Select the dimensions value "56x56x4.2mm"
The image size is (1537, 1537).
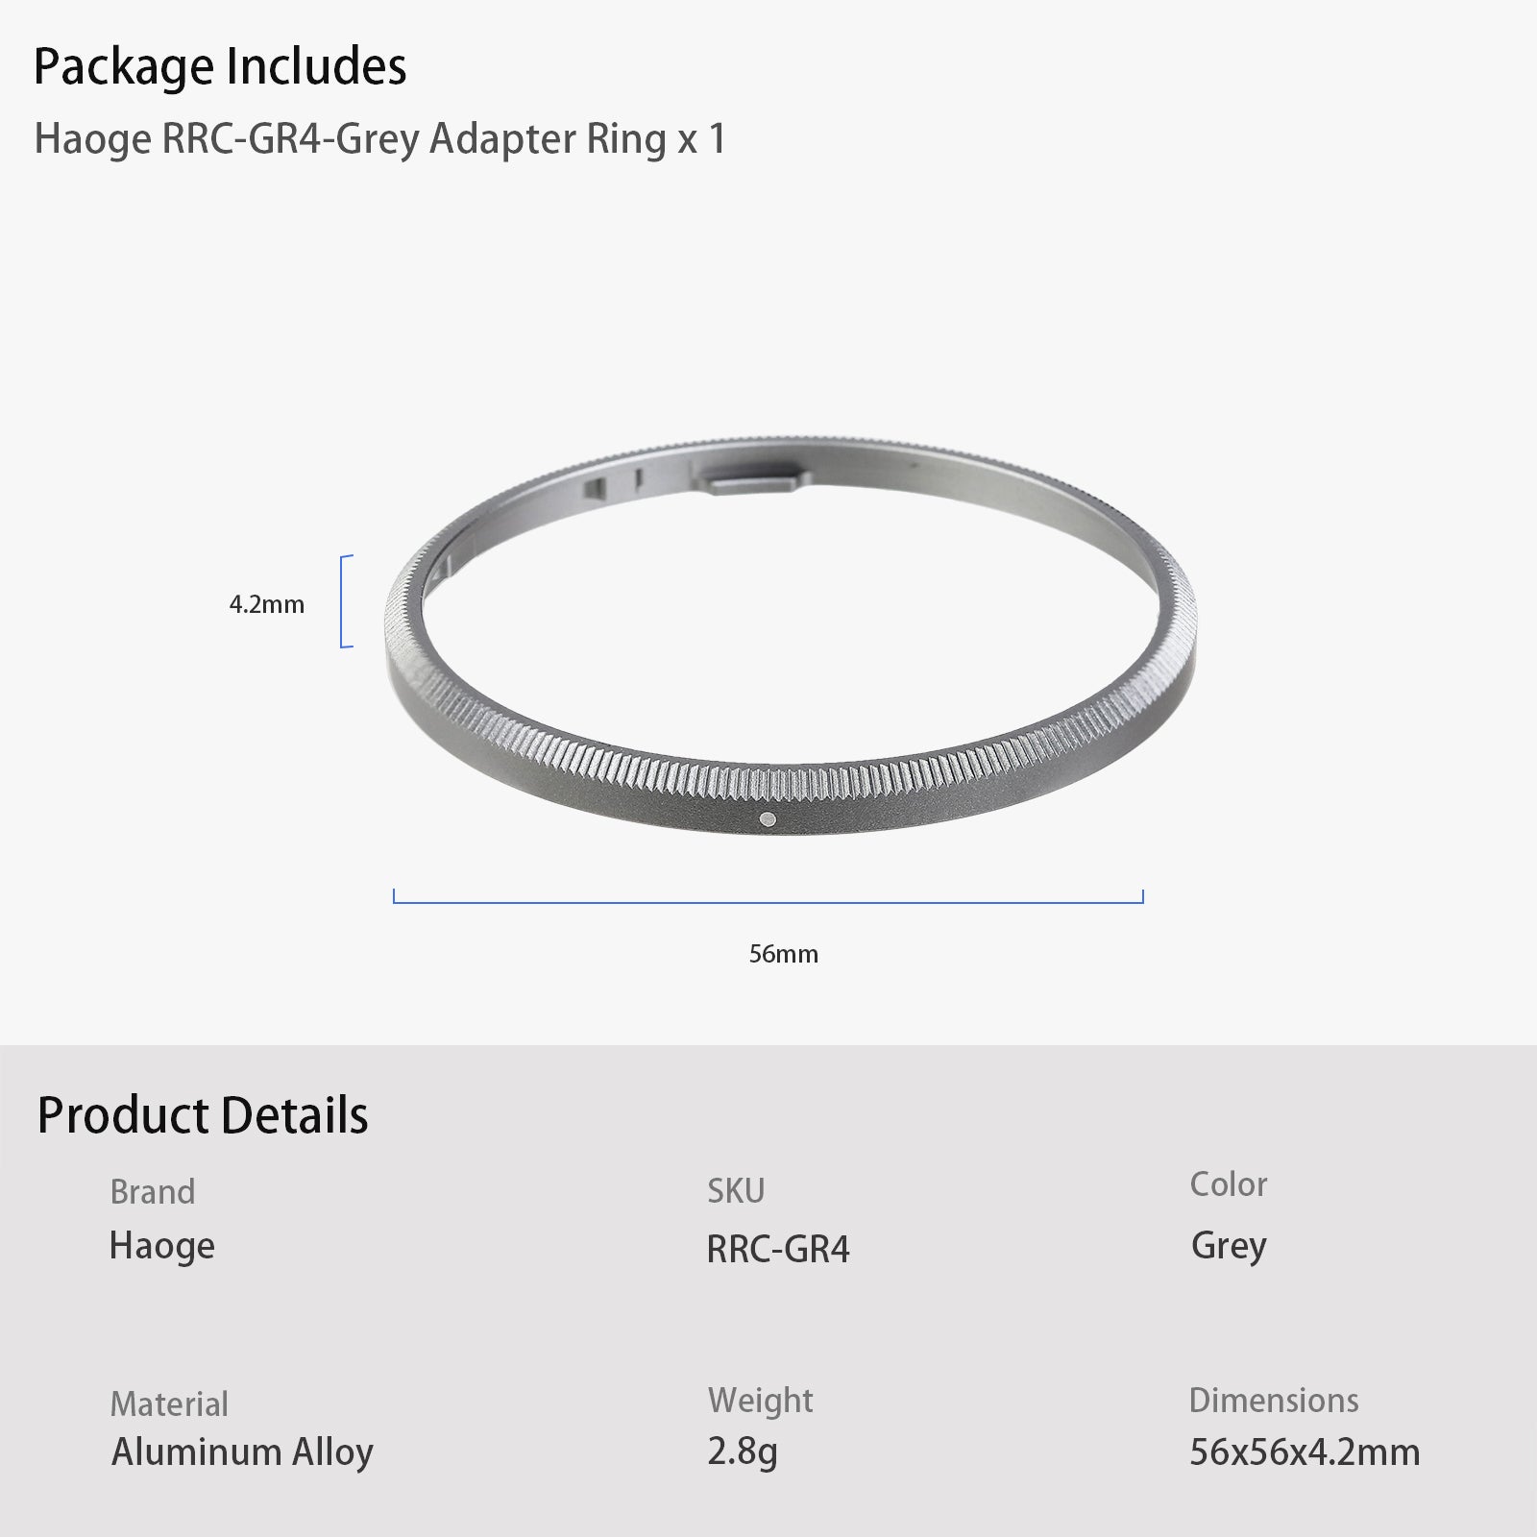(1305, 1452)
